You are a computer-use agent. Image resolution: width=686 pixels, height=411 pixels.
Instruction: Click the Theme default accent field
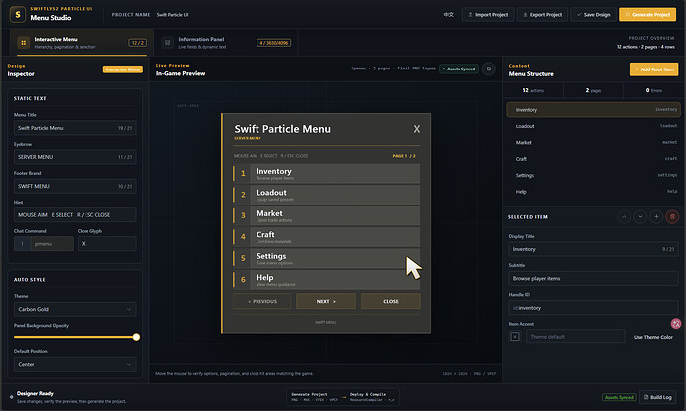click(x=576, y=337)
